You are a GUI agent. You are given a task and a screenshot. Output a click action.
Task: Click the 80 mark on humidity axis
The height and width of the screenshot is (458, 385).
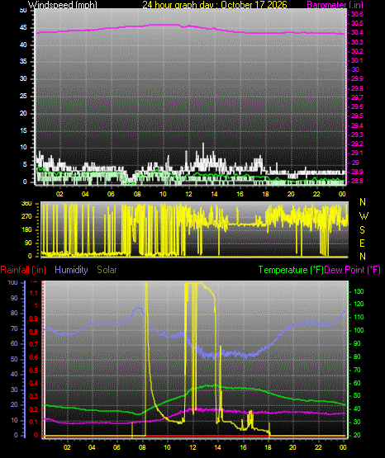(x=14, y=313)
